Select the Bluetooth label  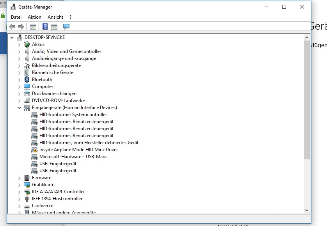[42, 79]
